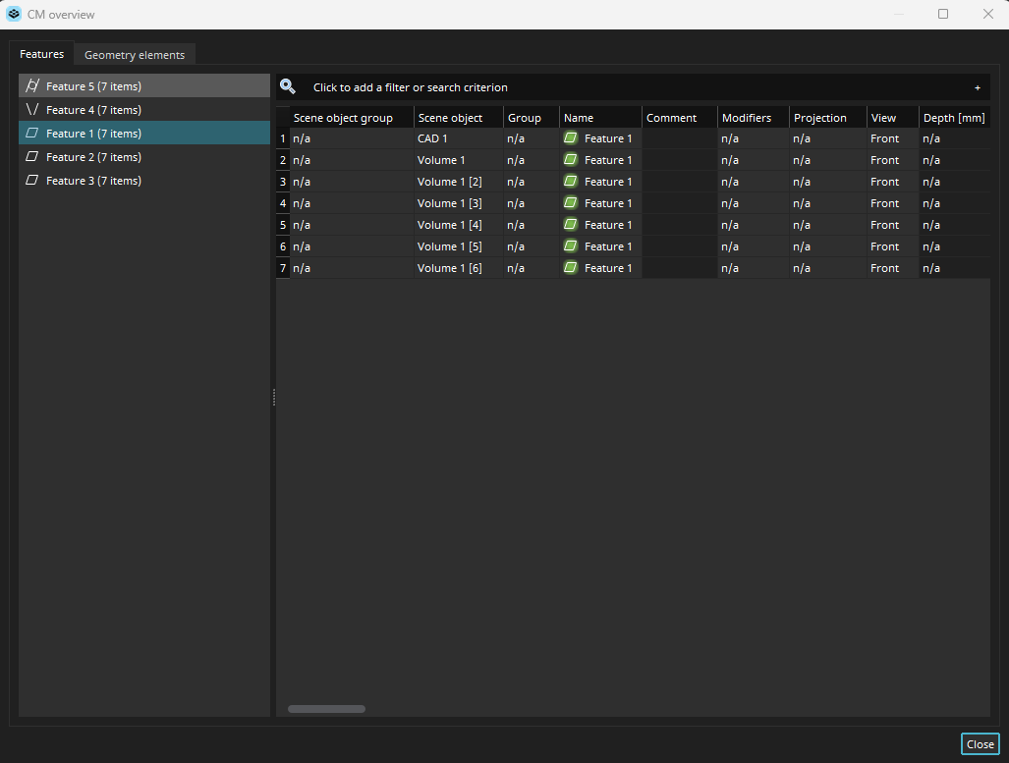Screen dimensions: 1009x763
Task: Select the Features tab
Action: 42,54
